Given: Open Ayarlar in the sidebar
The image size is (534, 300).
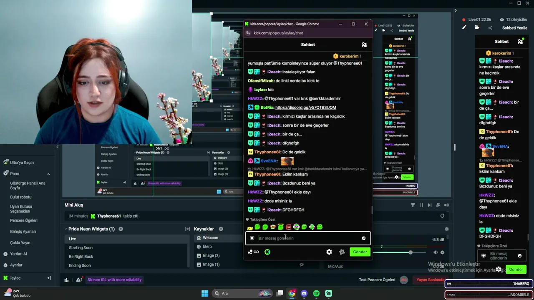Looking at the screenshot, I should [x=13, y=265].
